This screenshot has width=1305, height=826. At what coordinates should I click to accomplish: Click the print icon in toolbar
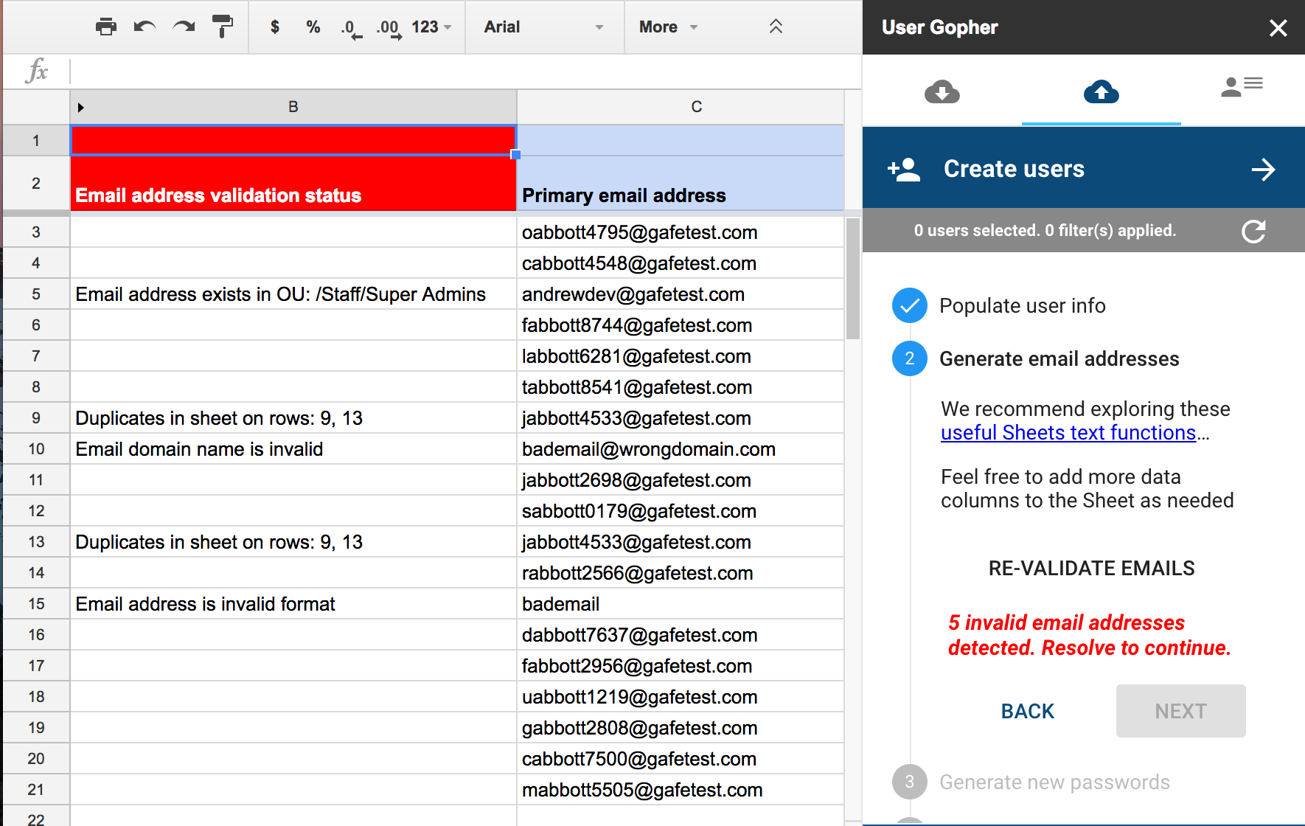(106, 27)
